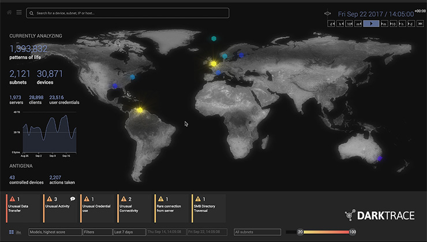The image size is (427, 242).
Task: Click the Unusual Credential use alert
Action: coord(97,208)
